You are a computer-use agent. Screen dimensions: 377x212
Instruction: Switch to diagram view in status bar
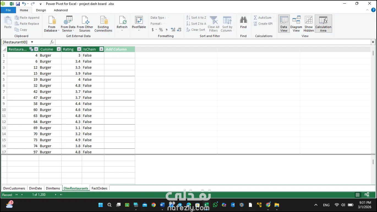click(367, 195)
